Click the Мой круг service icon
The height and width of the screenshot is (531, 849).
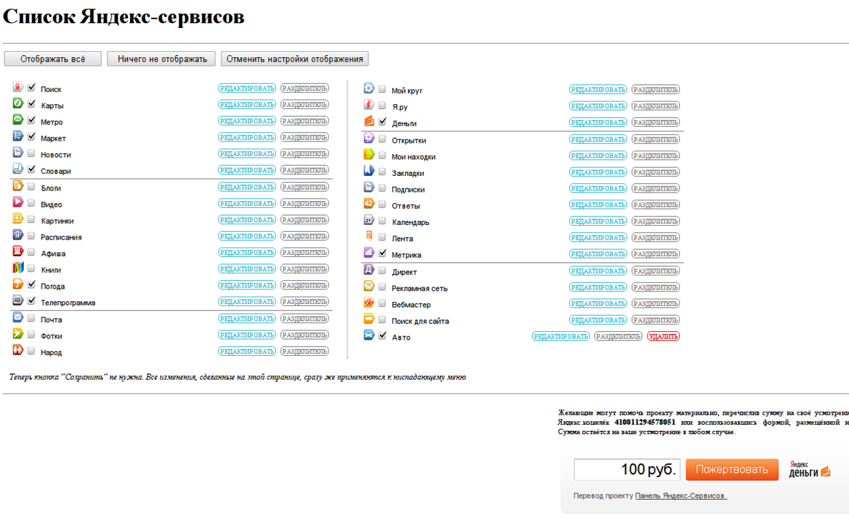pos(369,88)
